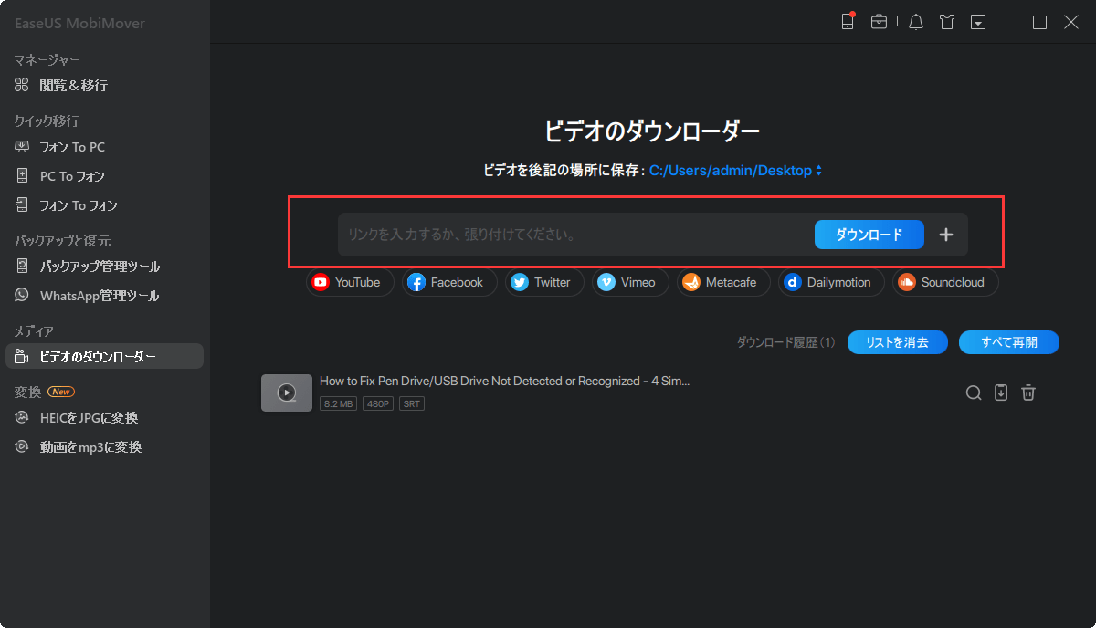This screenshot has width=1096, height=628.
Task: Open the Facebook video source
Action: (448, 282)
